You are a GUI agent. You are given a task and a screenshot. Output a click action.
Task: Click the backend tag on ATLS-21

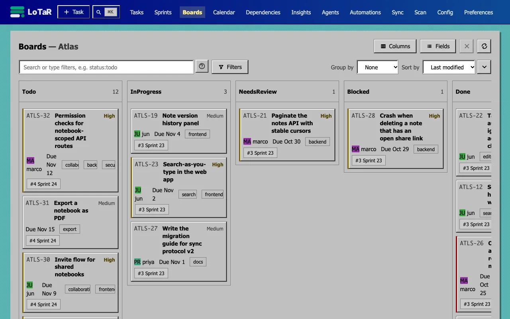coord(318,142)
